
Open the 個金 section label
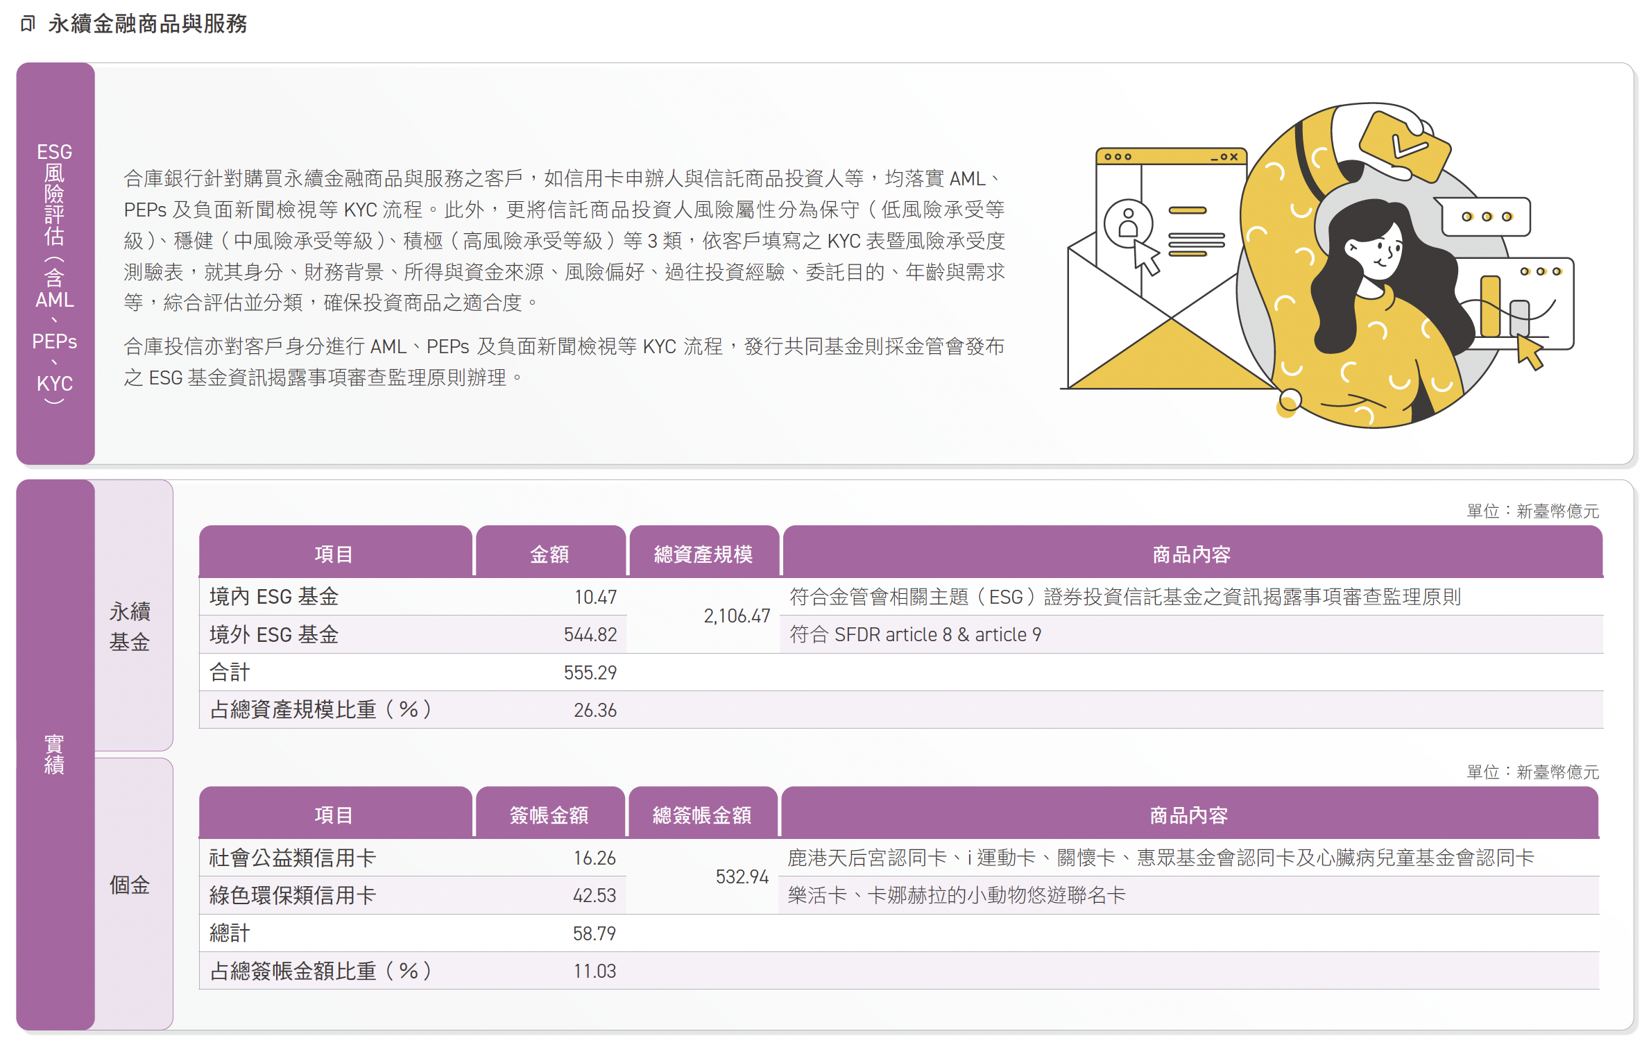pos(130,885)
